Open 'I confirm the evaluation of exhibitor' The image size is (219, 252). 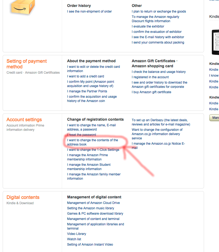(156, 32)
